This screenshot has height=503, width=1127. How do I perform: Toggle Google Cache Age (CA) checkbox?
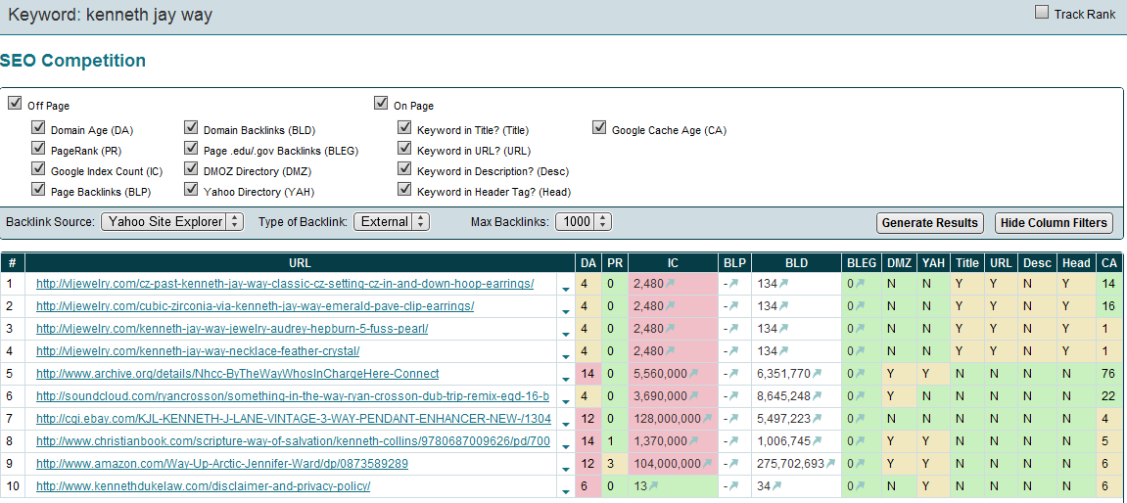(x=599, y=128)
